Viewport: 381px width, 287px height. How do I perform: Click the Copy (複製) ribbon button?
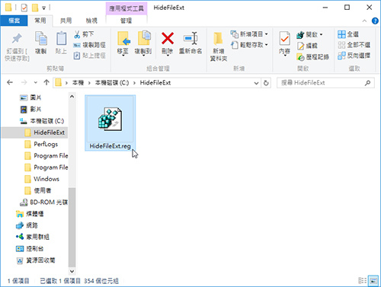(40, 43)
